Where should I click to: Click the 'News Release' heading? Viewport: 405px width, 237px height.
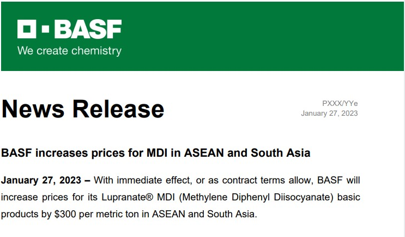(x=83, y=109)
